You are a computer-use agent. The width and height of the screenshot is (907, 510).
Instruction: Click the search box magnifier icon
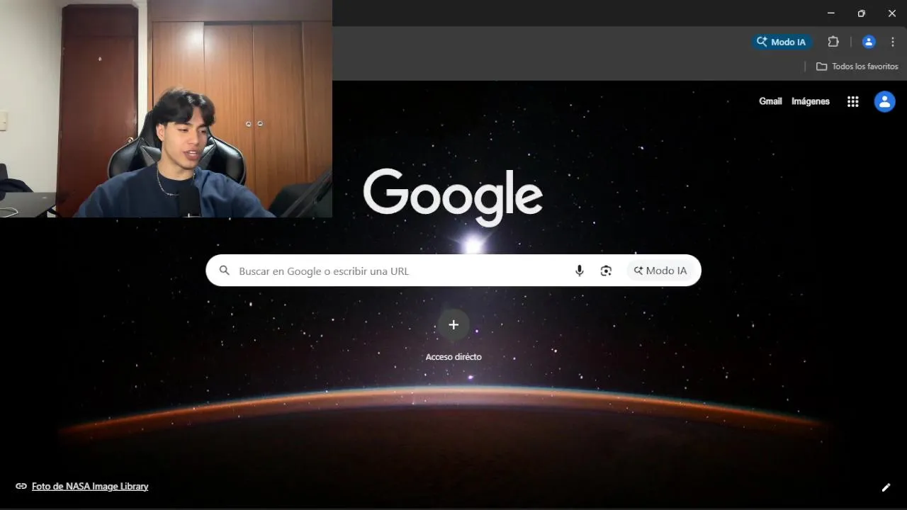pyautogui.click(x=225, y=271)
